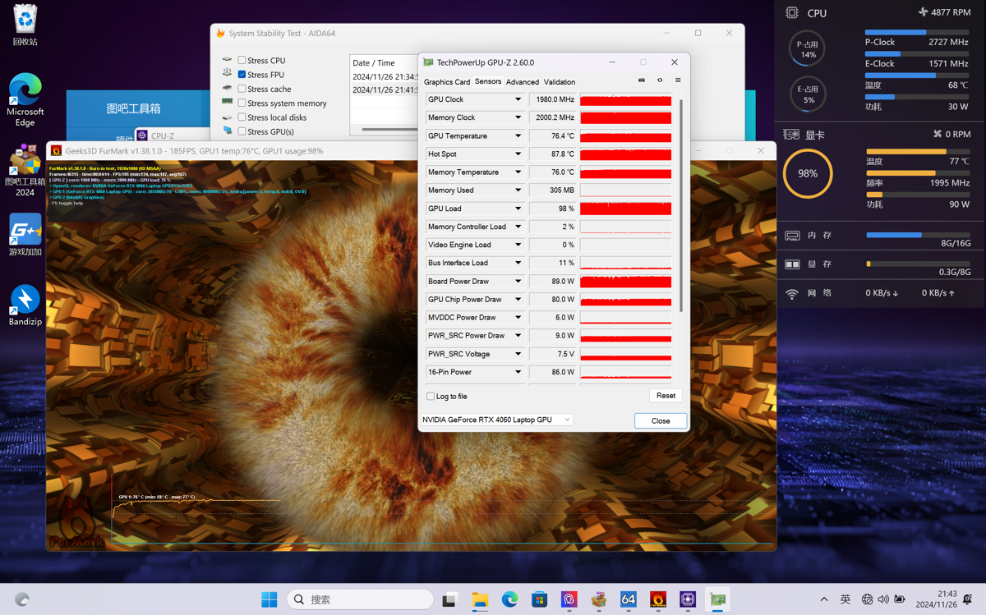
Task: Click the Reset button in GPU-Z
Action: (x=666, y=396)
